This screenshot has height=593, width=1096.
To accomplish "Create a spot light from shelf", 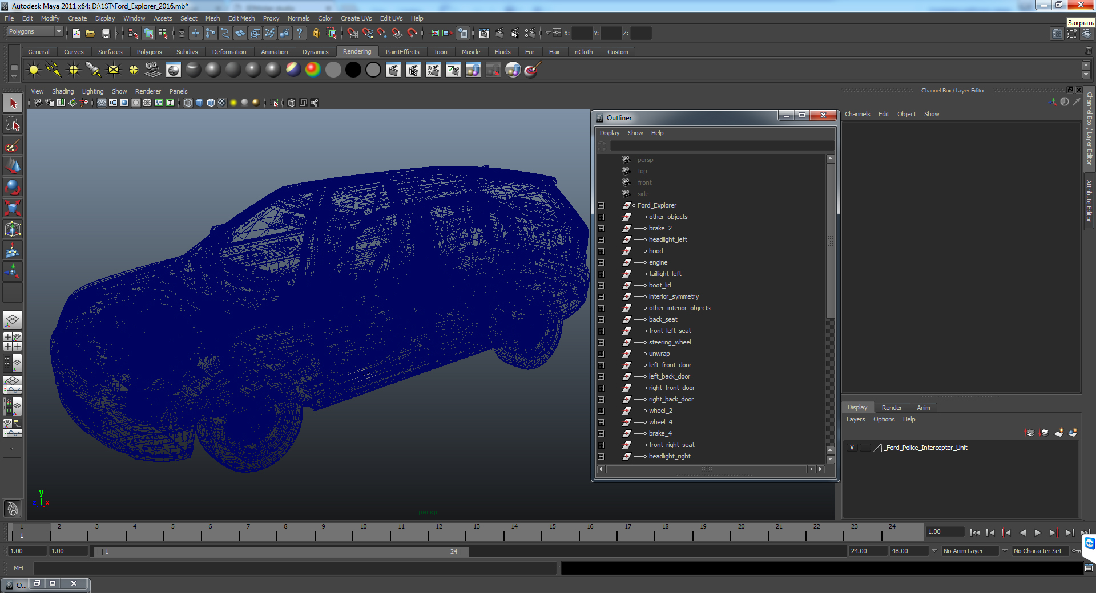I will tap(93, 70).
